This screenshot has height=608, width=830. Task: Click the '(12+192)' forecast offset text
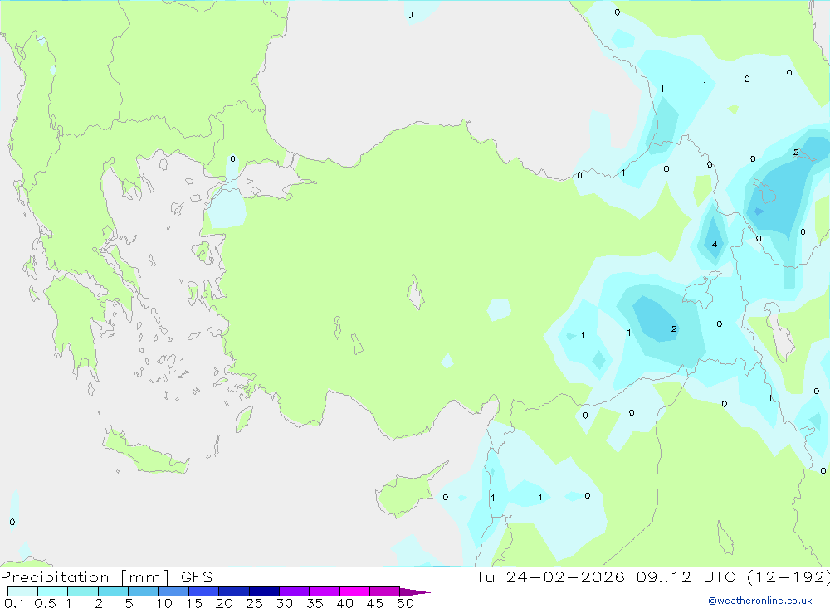click(x=788, y=577)
